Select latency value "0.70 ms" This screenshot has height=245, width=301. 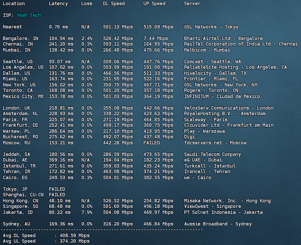[58, 27]
